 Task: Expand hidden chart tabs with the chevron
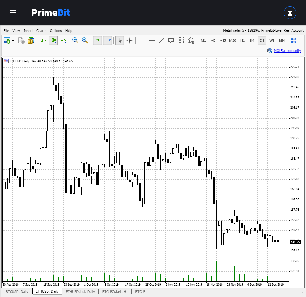coord(303,292)
